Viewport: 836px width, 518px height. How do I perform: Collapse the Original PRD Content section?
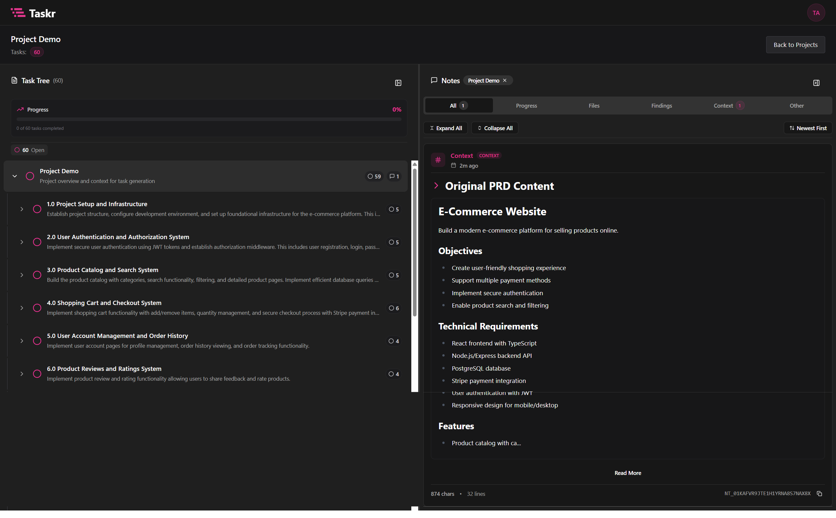point(437,186)
